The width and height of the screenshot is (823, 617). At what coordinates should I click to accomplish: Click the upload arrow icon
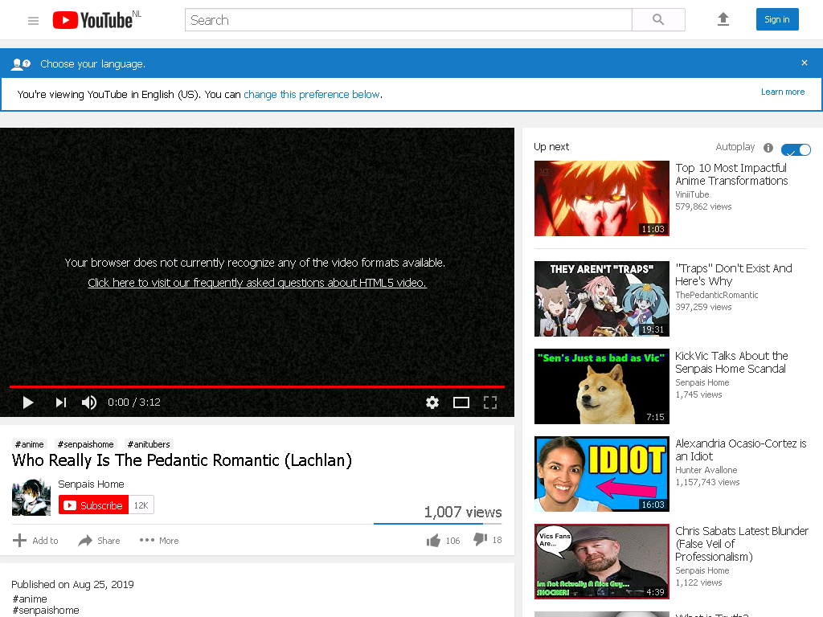(x=723, y=19)
